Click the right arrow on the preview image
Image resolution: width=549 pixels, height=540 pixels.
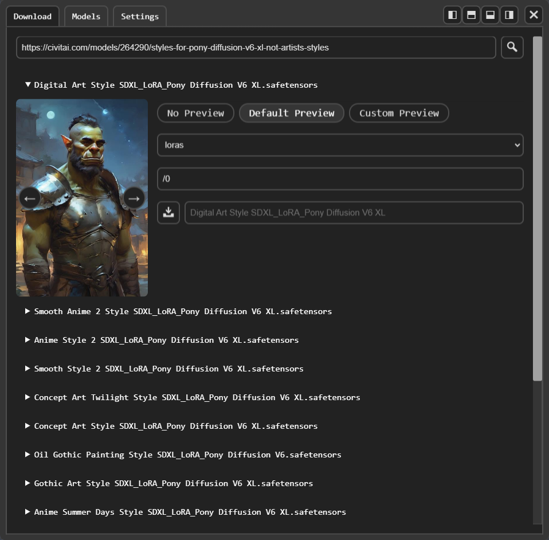click(x=134, y=198)
